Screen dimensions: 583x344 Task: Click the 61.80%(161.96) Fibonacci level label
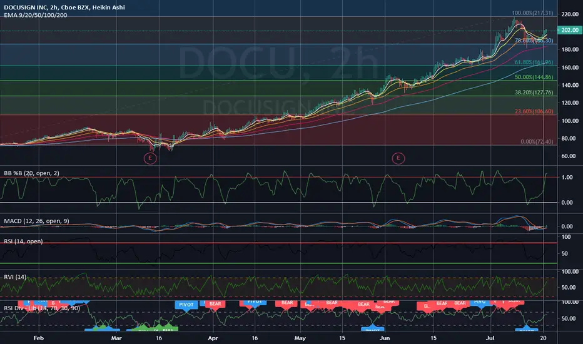click(x=534, y=63)
